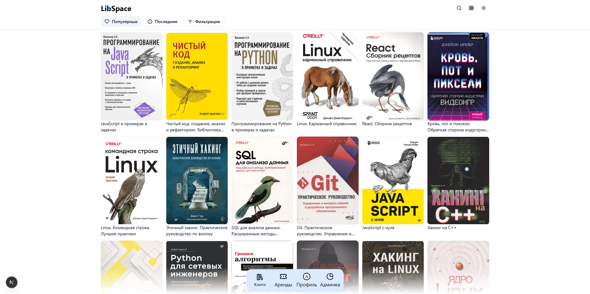Open the search magnifier icon
This screenshot has width=590, height=294.
coord(459,8)
